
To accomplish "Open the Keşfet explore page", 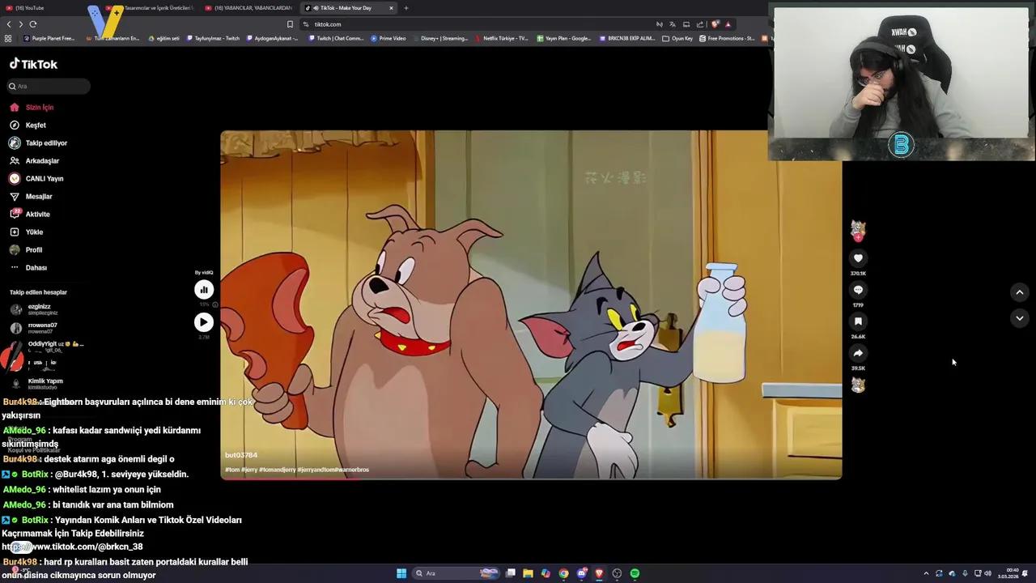I will point(28,126).
